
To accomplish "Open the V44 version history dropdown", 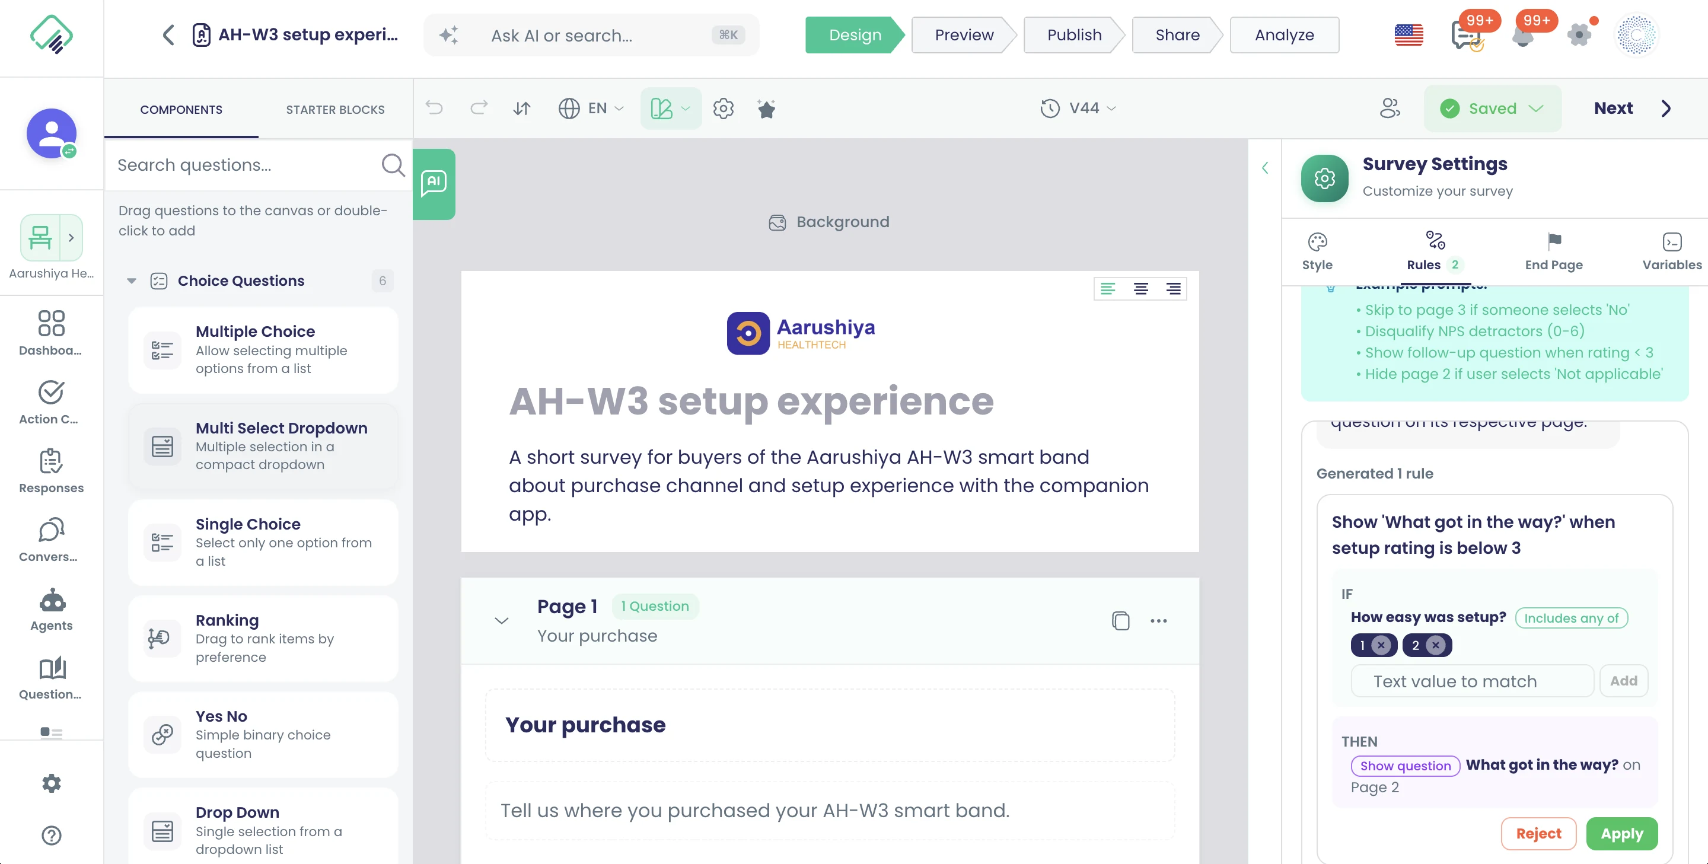I will point(1078,108).
